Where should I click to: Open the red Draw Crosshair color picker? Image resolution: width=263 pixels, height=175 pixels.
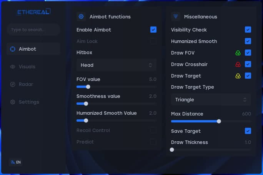tap(238, 64)
